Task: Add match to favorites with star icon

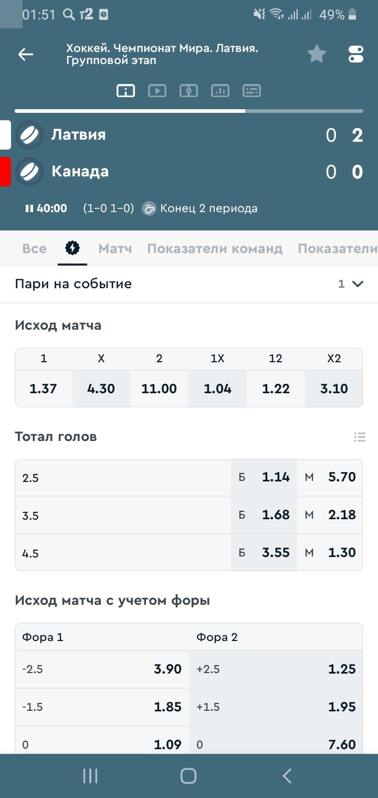Action: click(x=317, y=54)
